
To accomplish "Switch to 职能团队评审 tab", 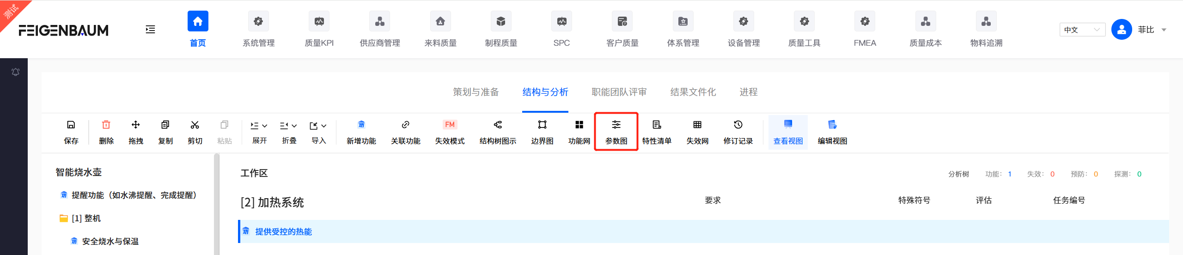I will 619,92.
